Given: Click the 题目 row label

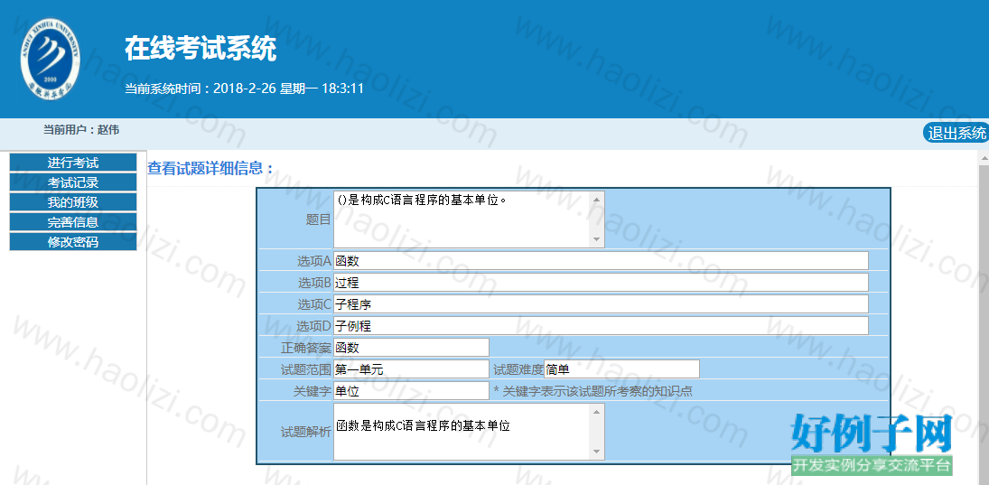Looking at the screenshot, I should (x=319, y=219).
